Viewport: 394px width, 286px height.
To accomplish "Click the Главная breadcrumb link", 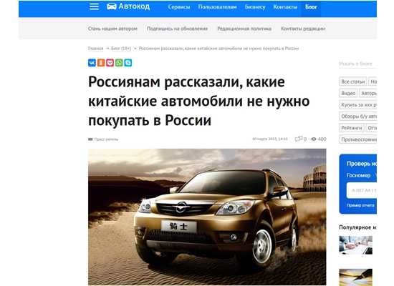I will (x=95, y=48).
